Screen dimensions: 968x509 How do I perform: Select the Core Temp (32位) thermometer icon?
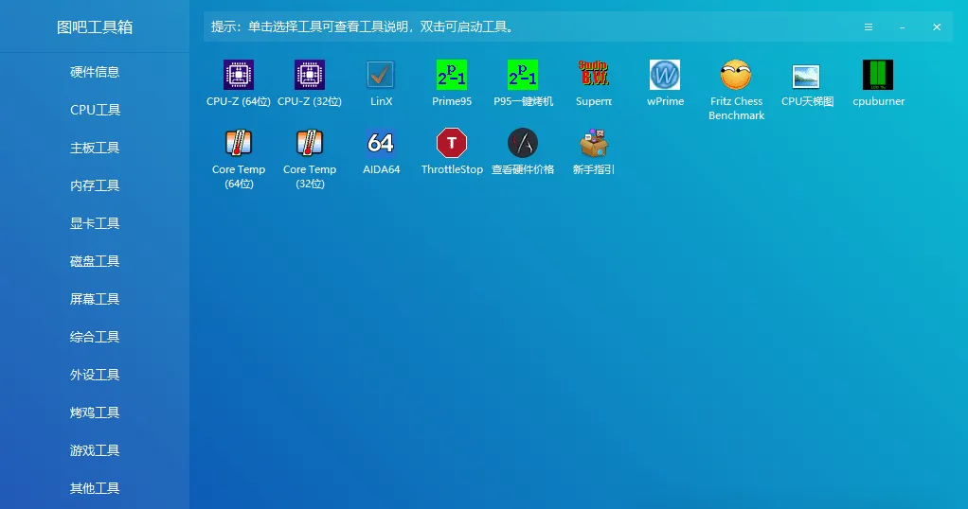310,143
